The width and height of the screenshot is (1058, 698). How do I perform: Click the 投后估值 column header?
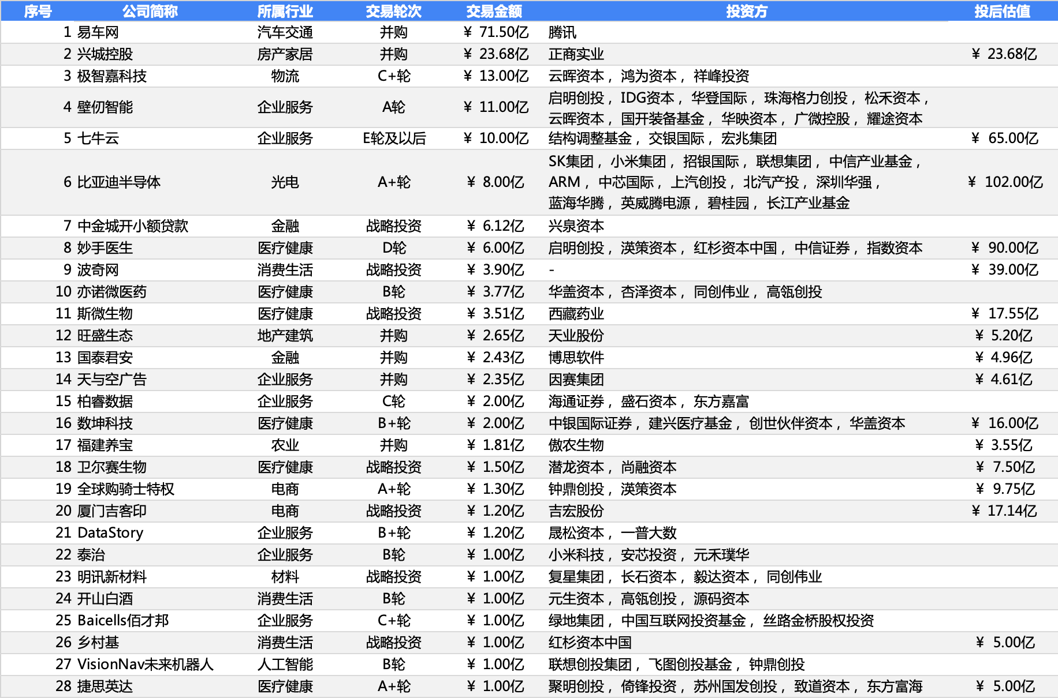1002,12
